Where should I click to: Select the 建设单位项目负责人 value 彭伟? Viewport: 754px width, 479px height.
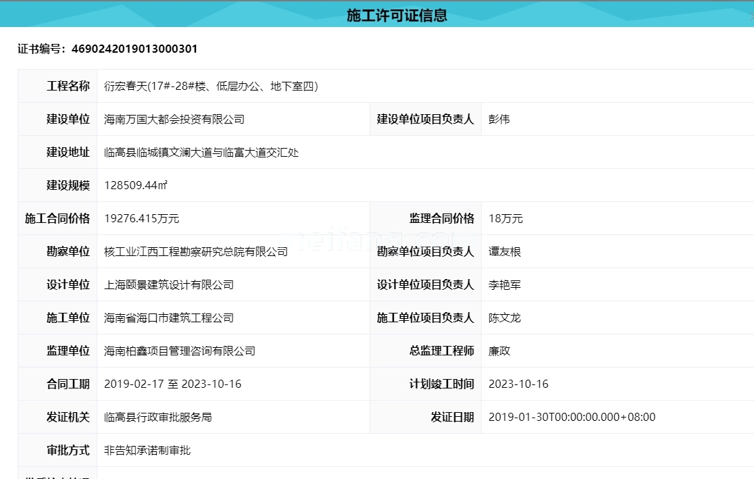[498, 119]
